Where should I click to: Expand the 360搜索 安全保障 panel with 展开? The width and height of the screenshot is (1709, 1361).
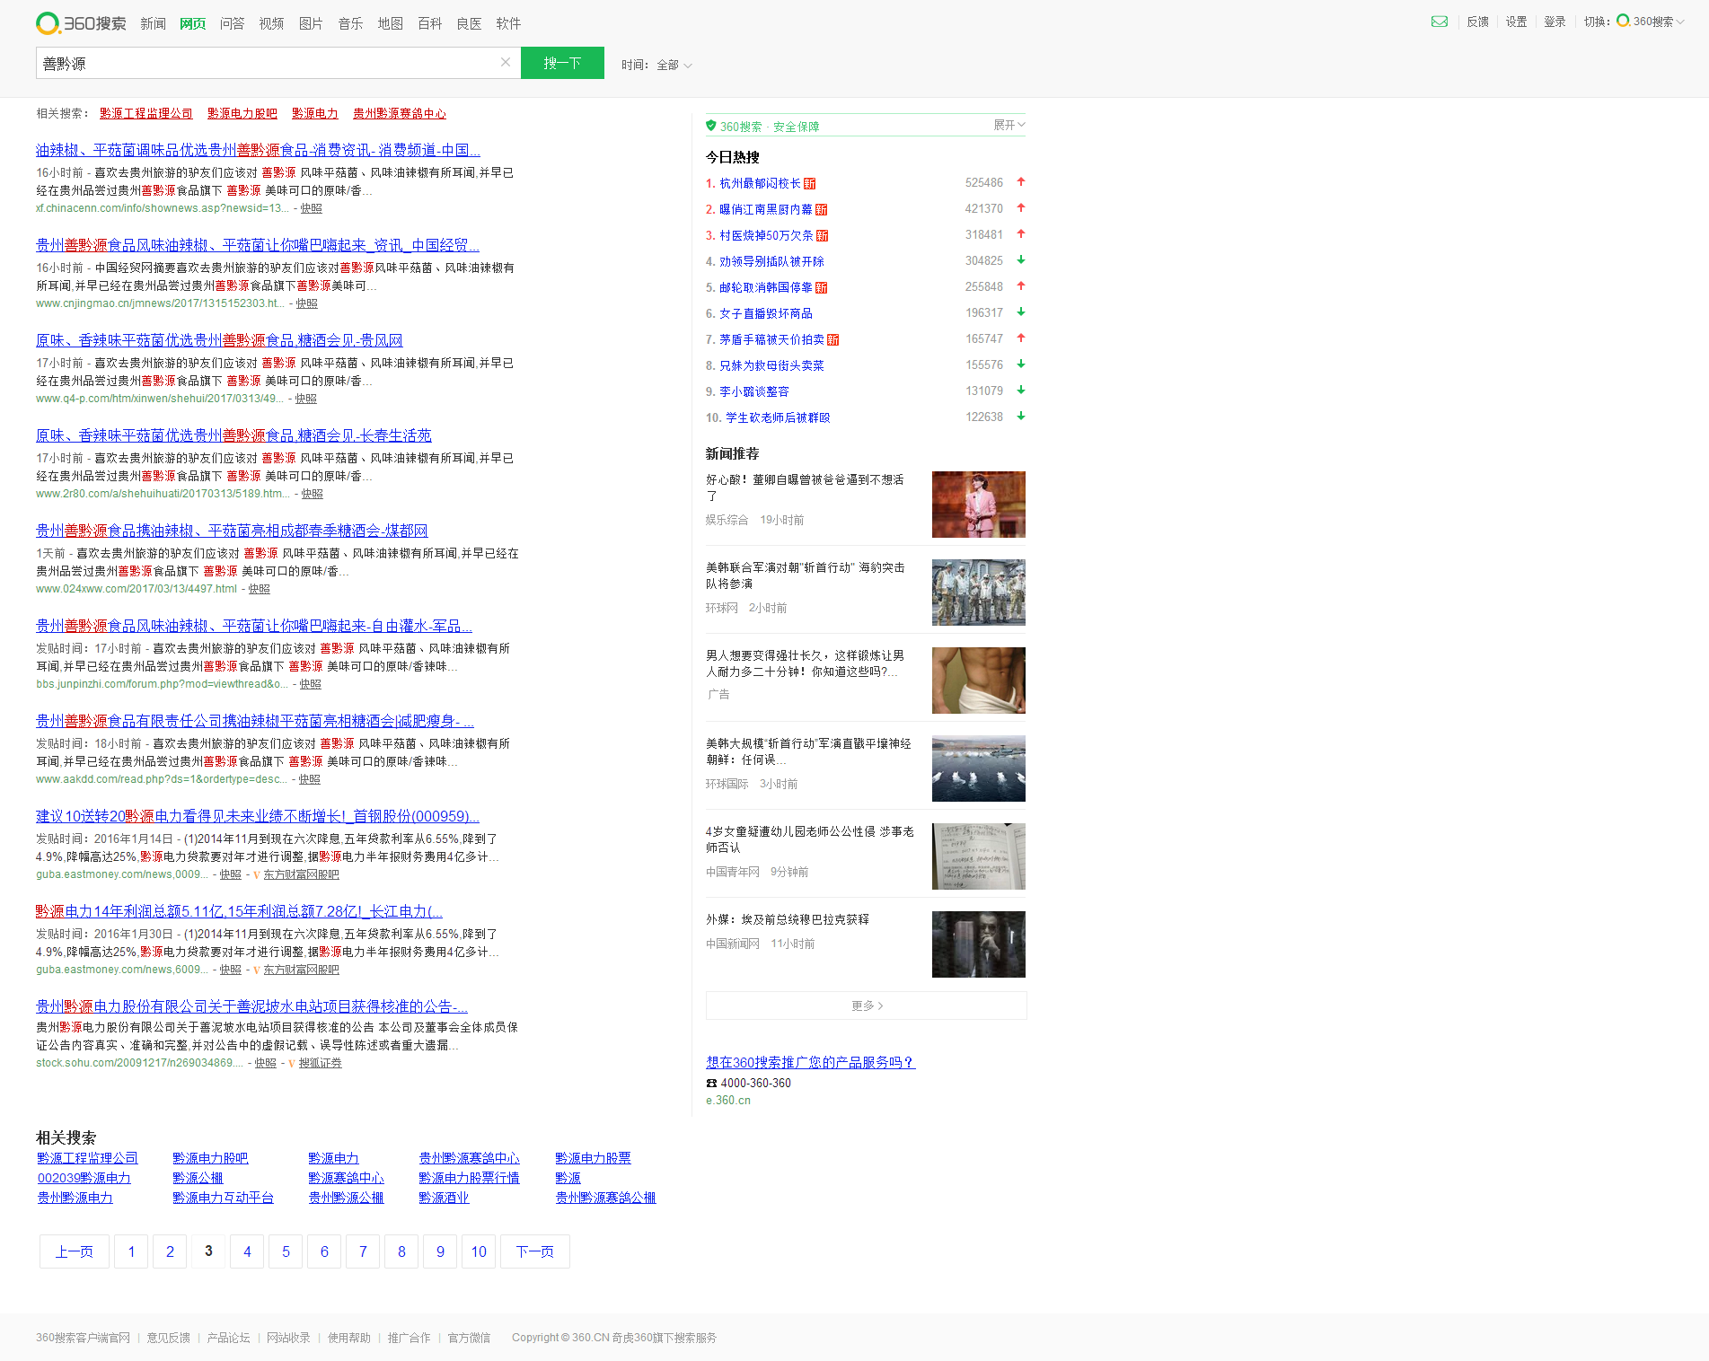tap(1009, 125)
